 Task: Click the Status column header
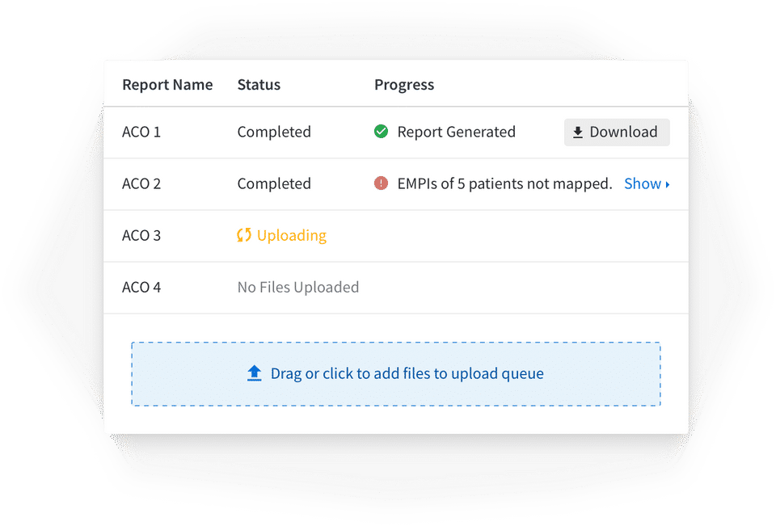(259, 85)
